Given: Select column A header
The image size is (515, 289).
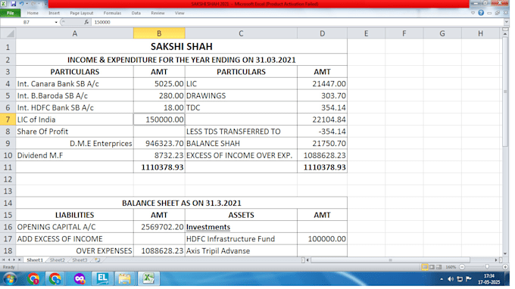Looking at the screenshot, I should click(75, 33).
